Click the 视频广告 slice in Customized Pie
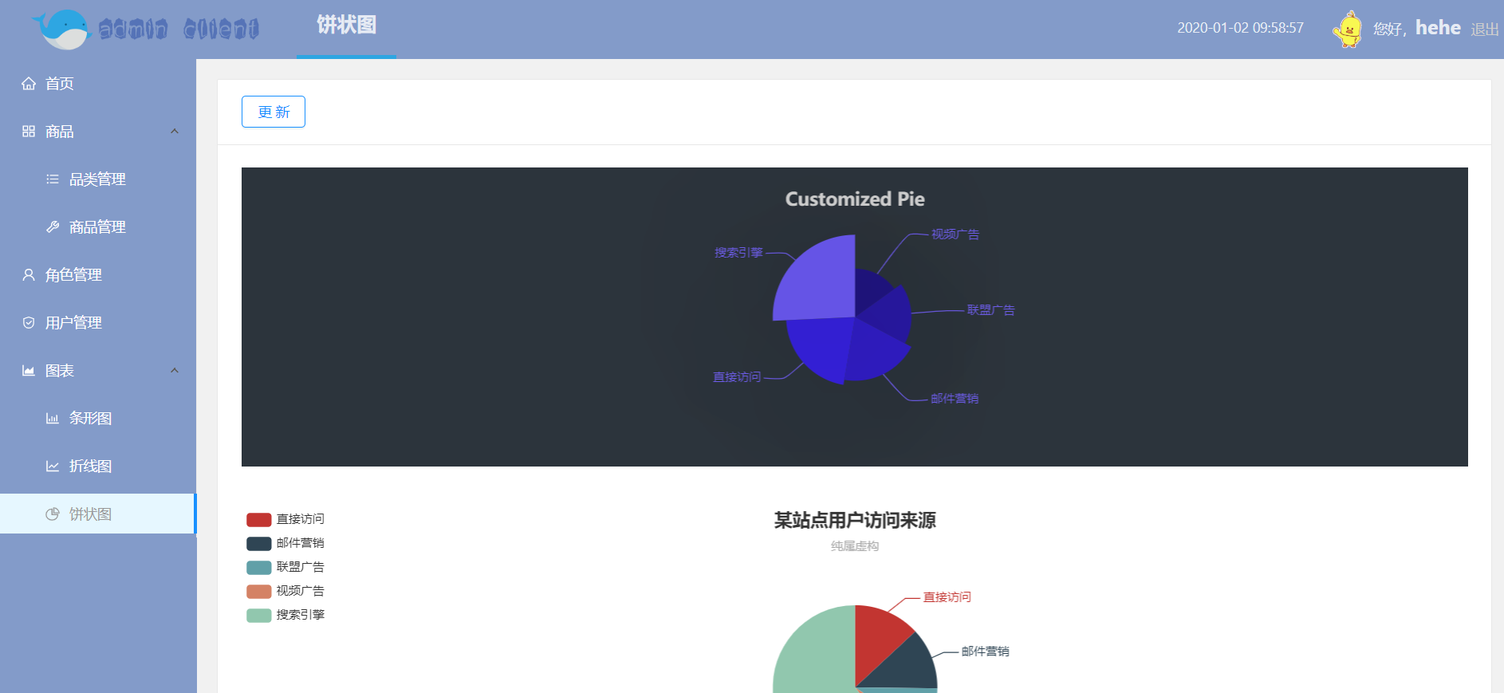The height and width of the screenshot is (693, 1504). coord(869,289)
